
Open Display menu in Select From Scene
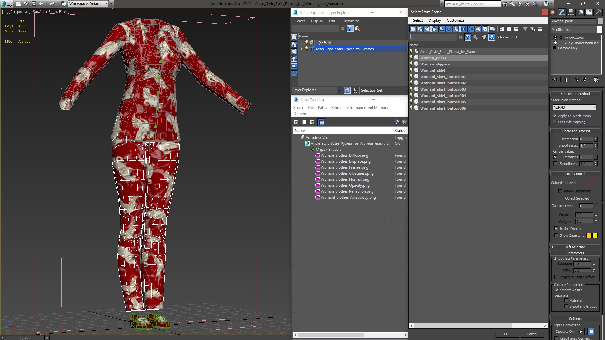435,20
